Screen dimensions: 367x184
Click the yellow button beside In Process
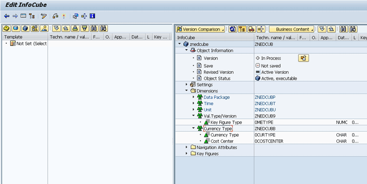pos(303,58)
